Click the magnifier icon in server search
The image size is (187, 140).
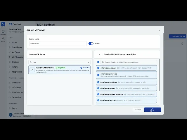click(x=31, y=62)
